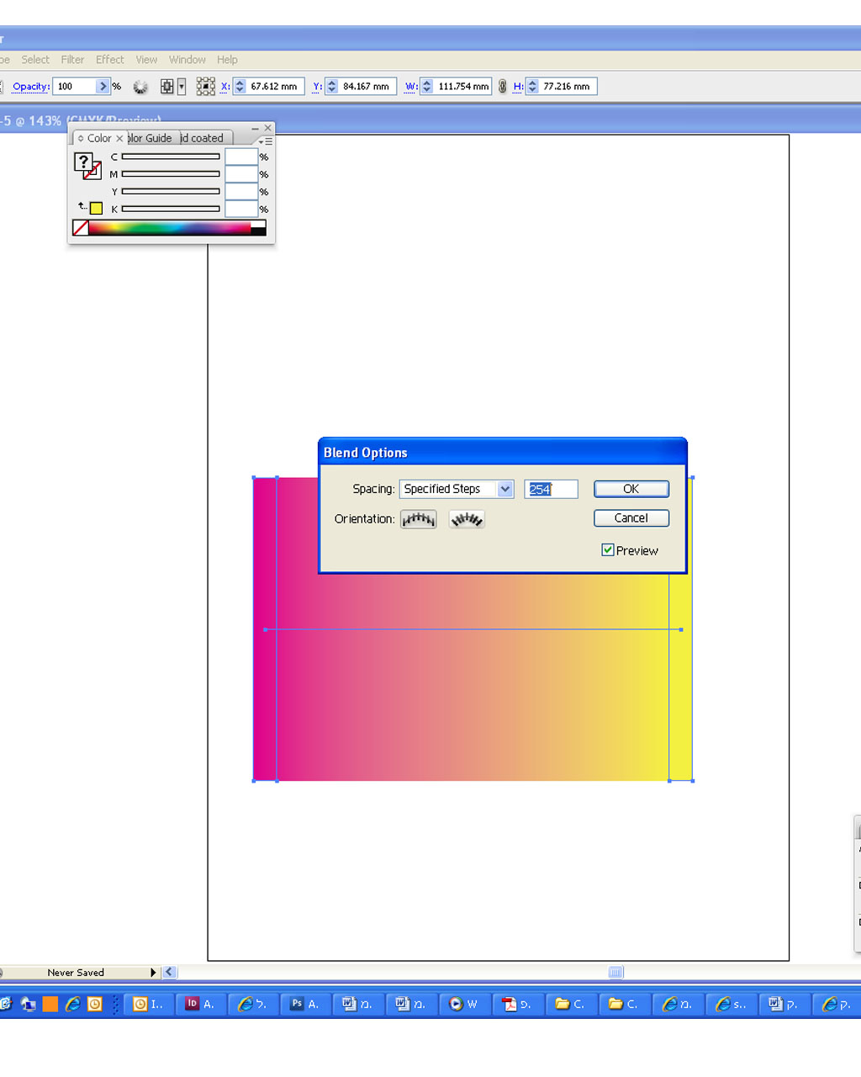Click the Internet Explorer quick launch icon
This screenshot has height=1077, width=861.
[x=73, y=1004]
